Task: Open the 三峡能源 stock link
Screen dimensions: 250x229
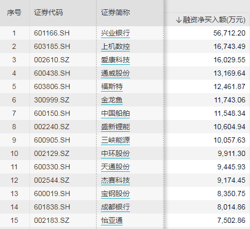Action: 115,140
